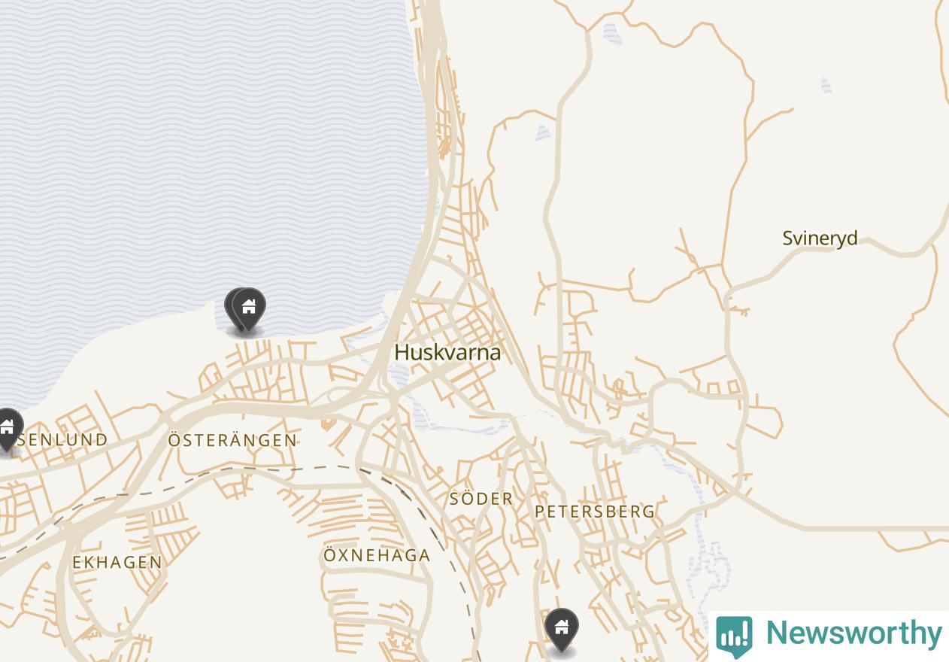The width and height of the screenshot is (949, 662).
Task: Click the front house marker on the lakeshore
Action: click(249, 310)
